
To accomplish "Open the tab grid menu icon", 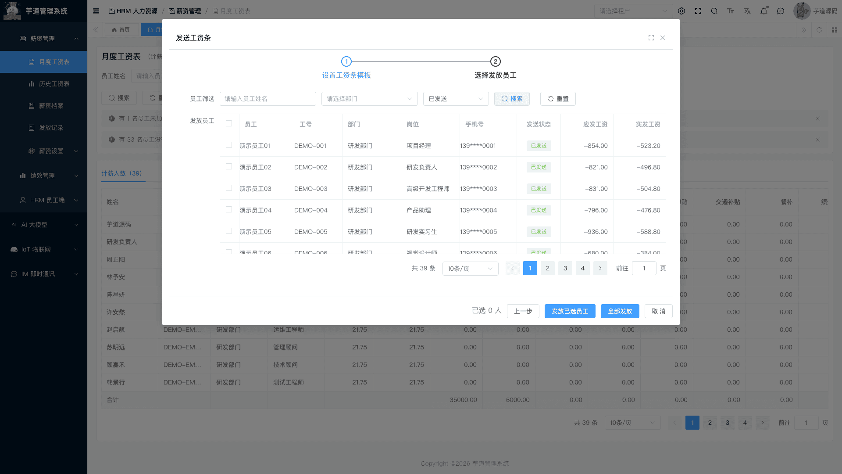I will (x=835, y=30).
